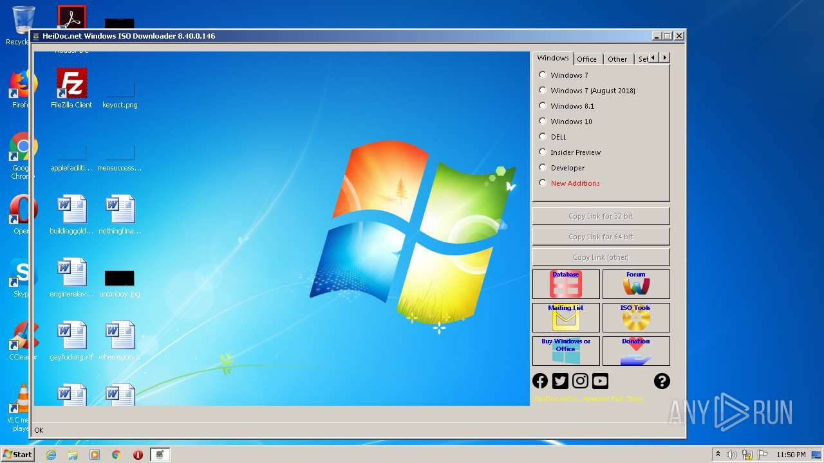Click the Windows 7 wallpaper preview image
Screen dimensions: 824x463
(281, 228)
